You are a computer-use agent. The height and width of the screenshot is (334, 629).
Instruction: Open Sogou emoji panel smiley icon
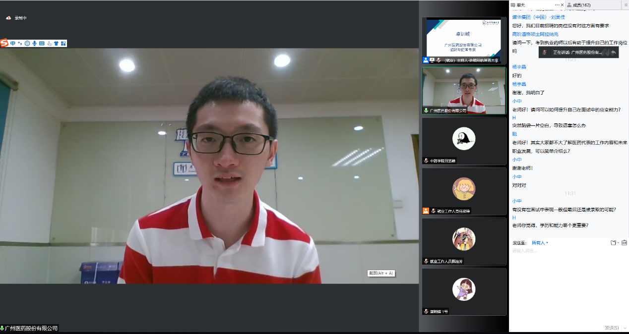coord(27,44)
